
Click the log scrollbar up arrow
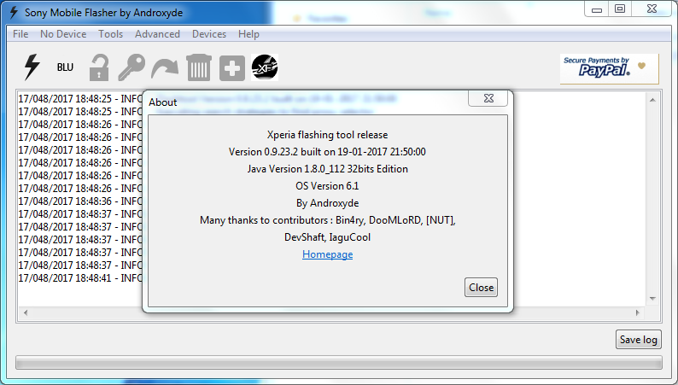pyautogui.click(x=652, y=100)
